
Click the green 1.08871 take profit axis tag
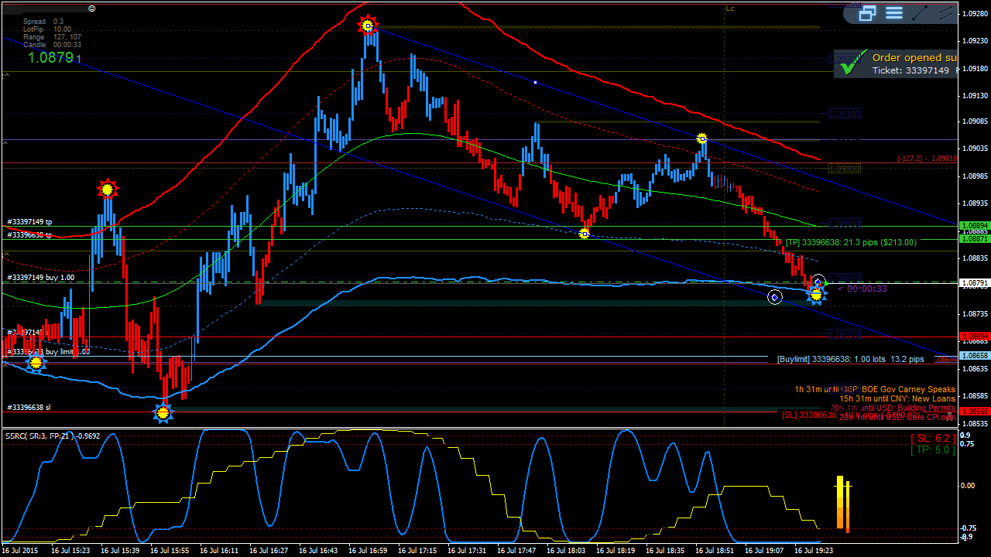coord(975,239)
